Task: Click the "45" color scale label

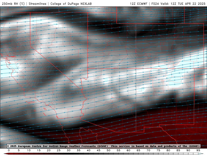Action: coord(99,150)
